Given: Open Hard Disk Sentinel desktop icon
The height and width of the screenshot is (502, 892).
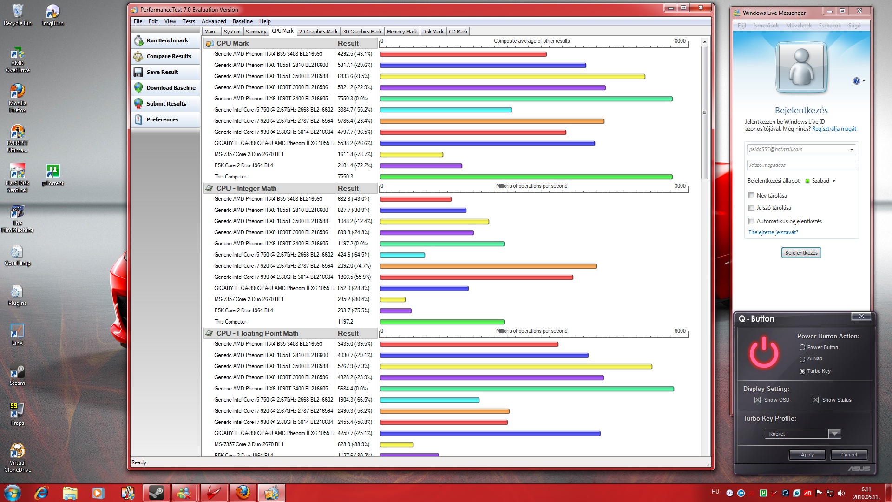Looking at the screenshot, I should [18, 178].
